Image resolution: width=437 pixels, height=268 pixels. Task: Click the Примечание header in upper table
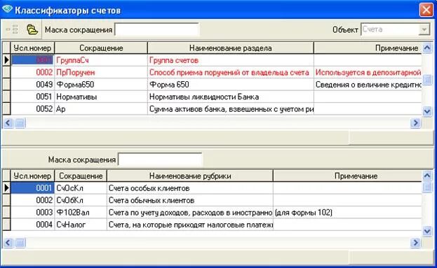pos(368,48)
